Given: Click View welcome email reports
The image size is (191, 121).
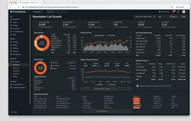Looking at the screenshot, I should pos(106,89).
